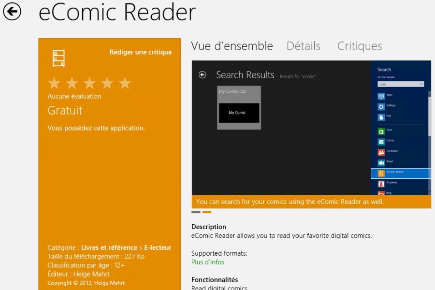Viewport: 435px width, 290px height.
Task: Click the Store icon in the search list
Action: (381, 131)
